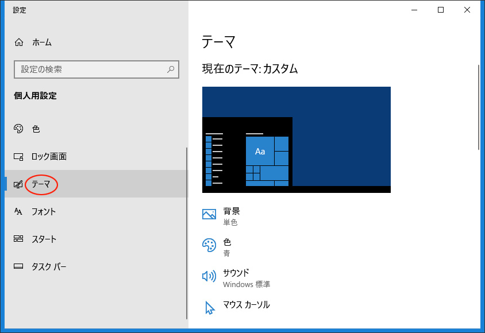Open 色 青 theme setting
Screen dimensions: 485x333
(x=227, y=247)
